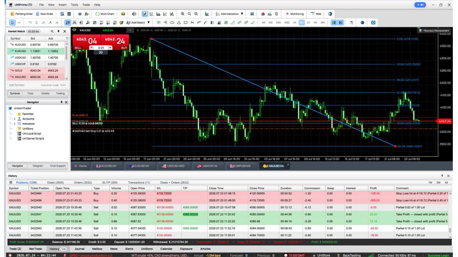Open the Chat Support tab
This screenshot has width=458, height=257.
[58, 166]
